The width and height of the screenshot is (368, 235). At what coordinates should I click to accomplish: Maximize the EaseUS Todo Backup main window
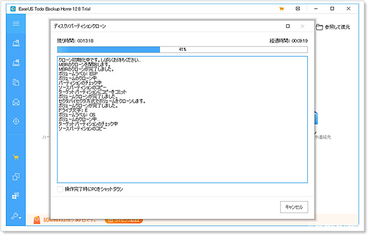[x=332, y=9]
